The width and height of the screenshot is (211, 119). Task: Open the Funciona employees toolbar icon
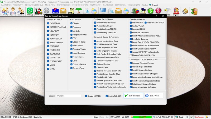click(x=21, y=11)
